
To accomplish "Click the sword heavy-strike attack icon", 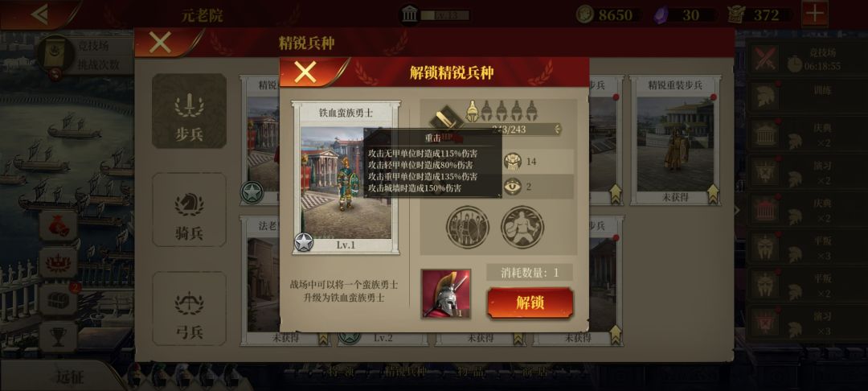I will click(x=445, y=118).
